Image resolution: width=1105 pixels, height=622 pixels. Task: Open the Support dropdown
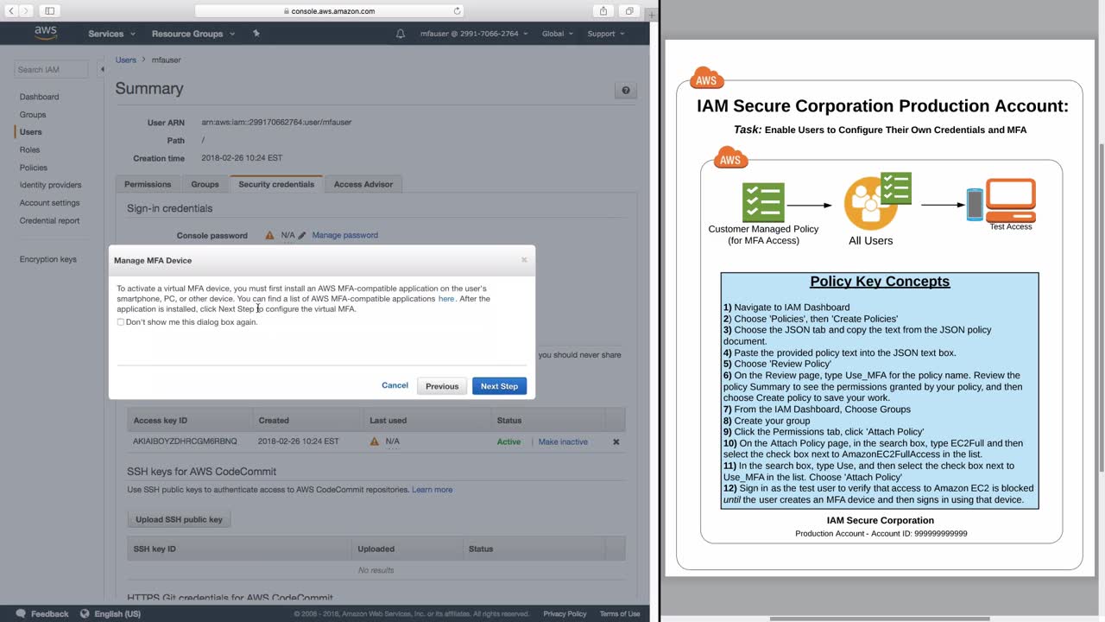606,34
